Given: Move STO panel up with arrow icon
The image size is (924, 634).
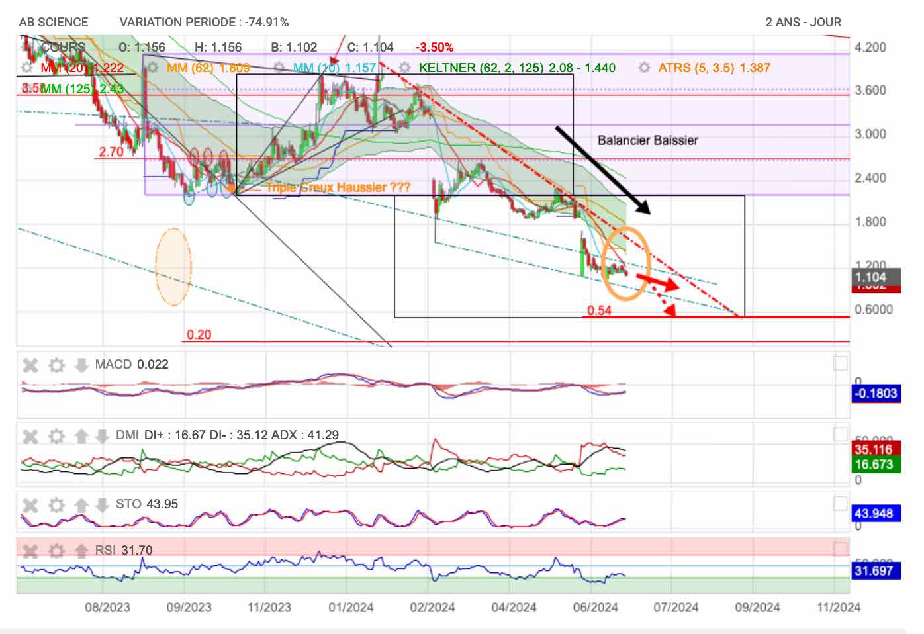Looking at the screenshot, I should (x=81, y=505).
